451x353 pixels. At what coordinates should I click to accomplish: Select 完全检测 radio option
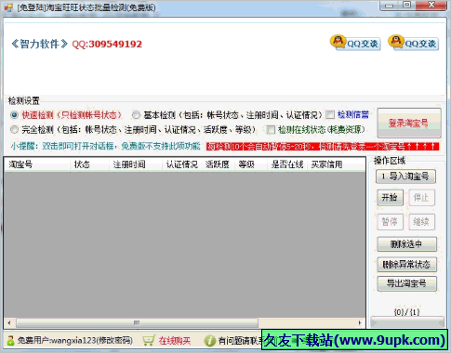point(14,129)
